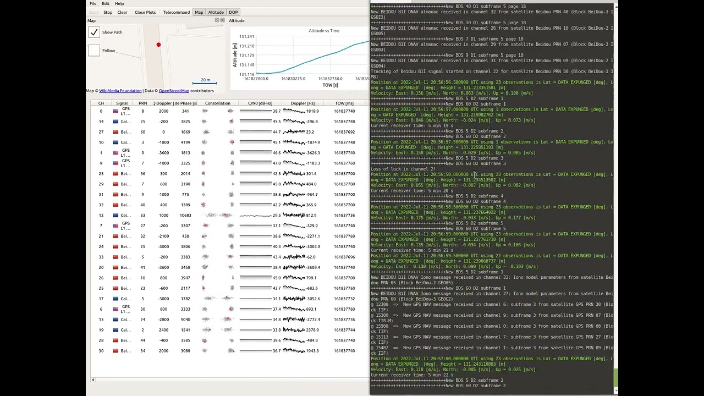Click the terminal window vertical scrollbar thumb
The height and width of the screenshot is (396, 704).
pyautogui.click(x=615, y=378)
